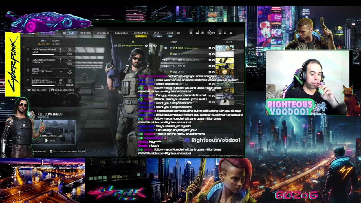Open the STORE tab
This screenshot has width=361, height=203.
[x=170, y=33]
